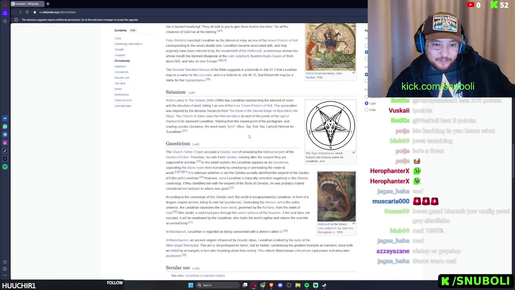Open Telegram in the Opera sidebar

pyautogui.click(x=5, y=135)
